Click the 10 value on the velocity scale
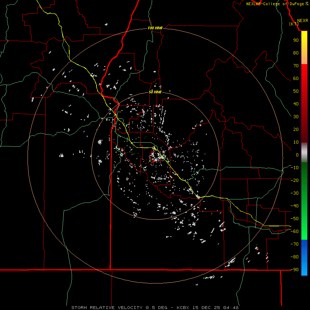Viewport: 310px width, 310px height. (x=296, y=142)
